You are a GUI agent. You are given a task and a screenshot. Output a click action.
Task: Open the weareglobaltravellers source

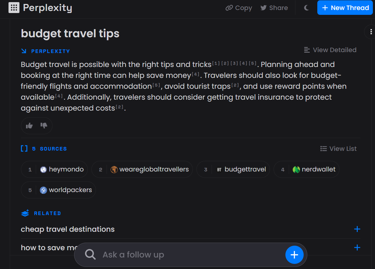[142, 169]
